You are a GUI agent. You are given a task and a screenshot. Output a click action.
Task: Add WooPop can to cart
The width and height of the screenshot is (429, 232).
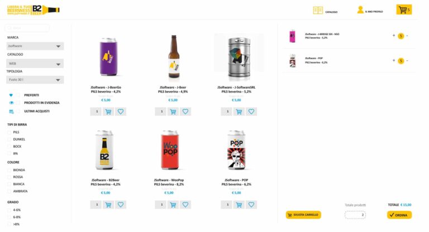point(173,205)
